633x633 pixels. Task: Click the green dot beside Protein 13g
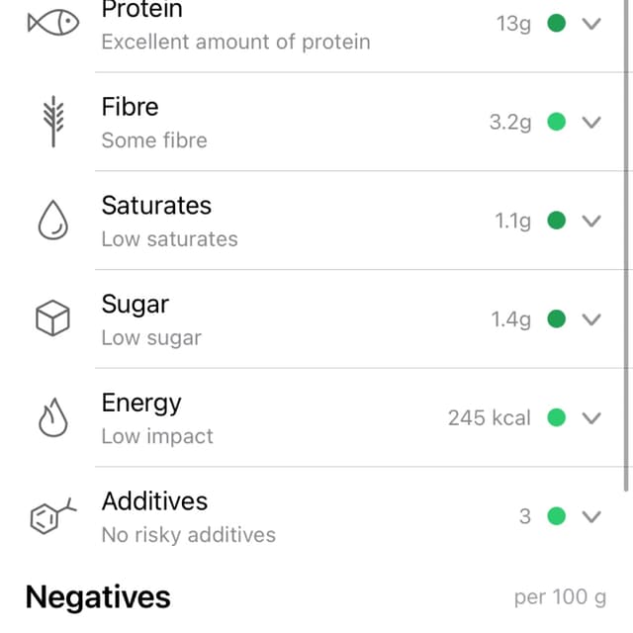click(557, 24)
